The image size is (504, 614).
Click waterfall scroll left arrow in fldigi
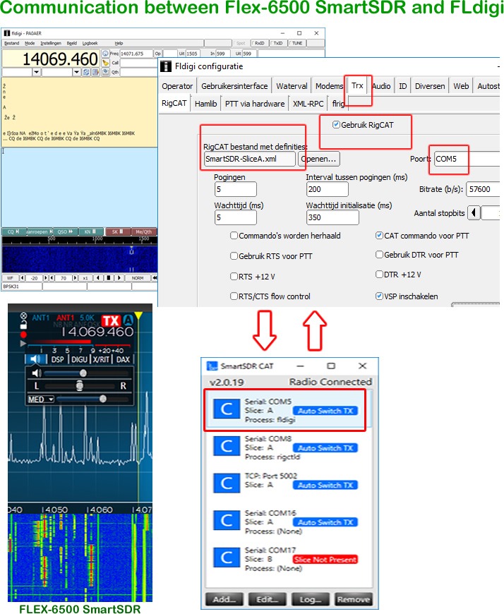click(98, 278)
